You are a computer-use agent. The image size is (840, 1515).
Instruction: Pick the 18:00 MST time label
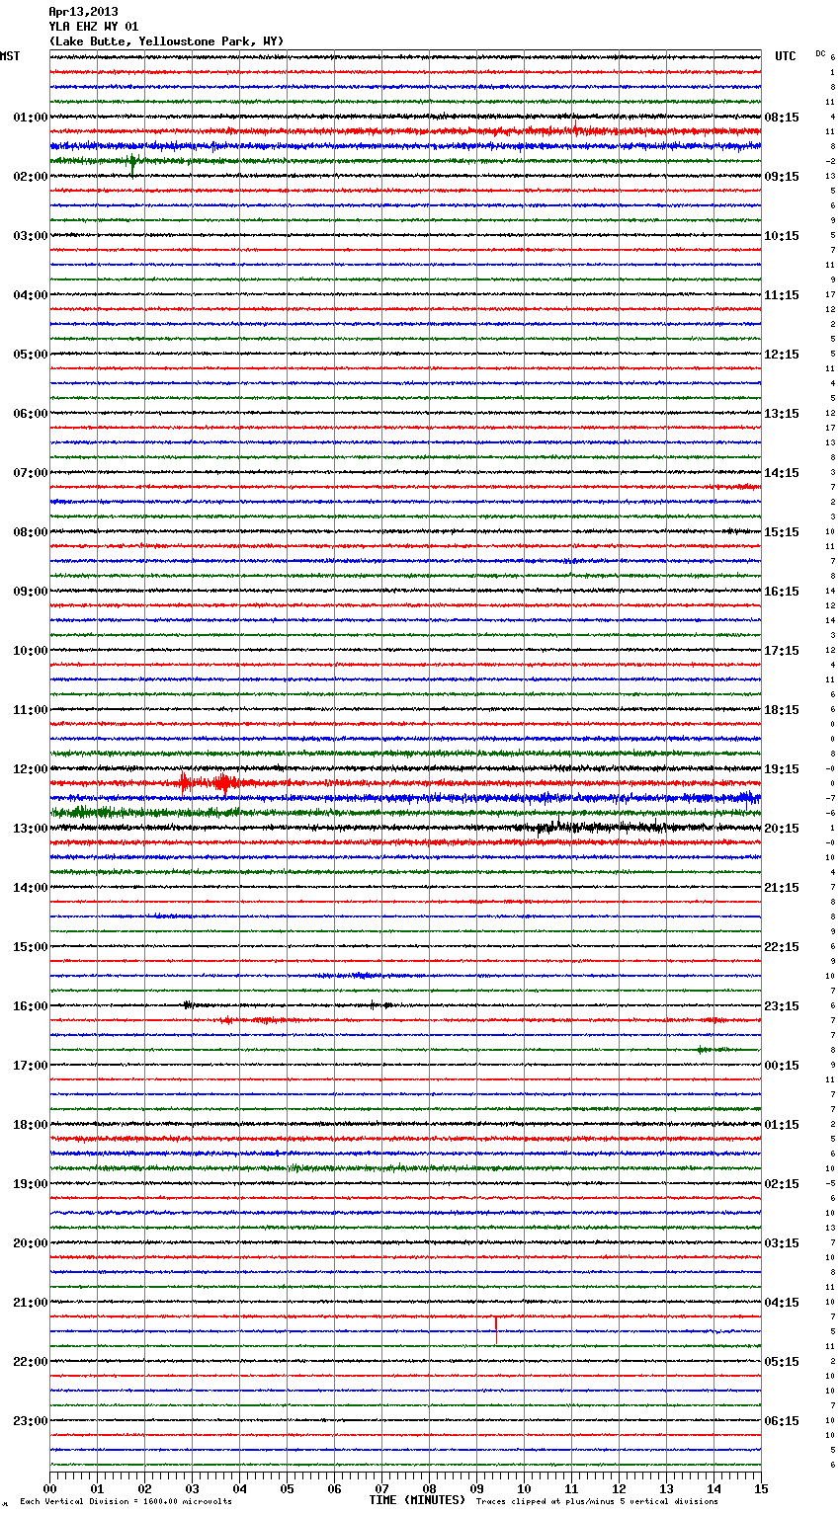(x=30, y=1125)
